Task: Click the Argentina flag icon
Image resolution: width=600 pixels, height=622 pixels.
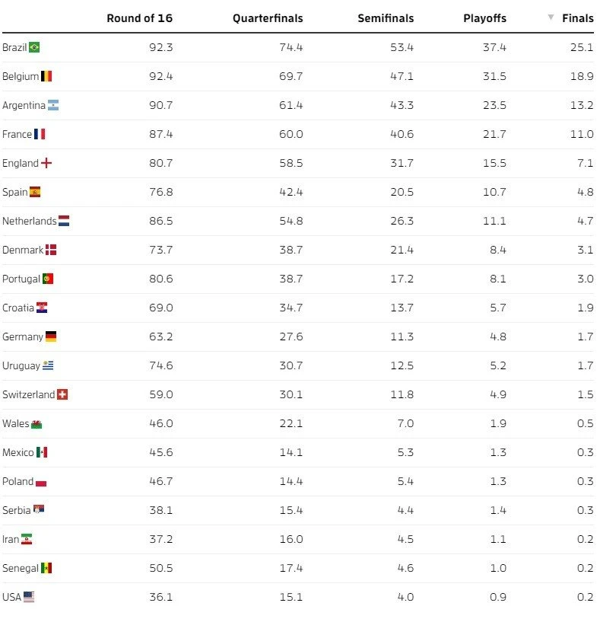Action: tap(53, 105)
